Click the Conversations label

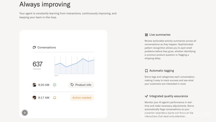(x=46, y=48)
